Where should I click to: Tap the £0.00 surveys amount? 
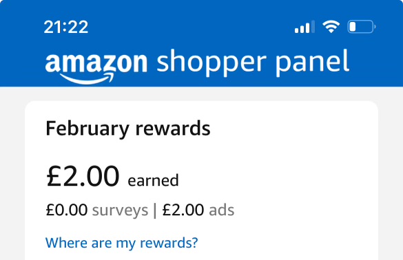67,210
